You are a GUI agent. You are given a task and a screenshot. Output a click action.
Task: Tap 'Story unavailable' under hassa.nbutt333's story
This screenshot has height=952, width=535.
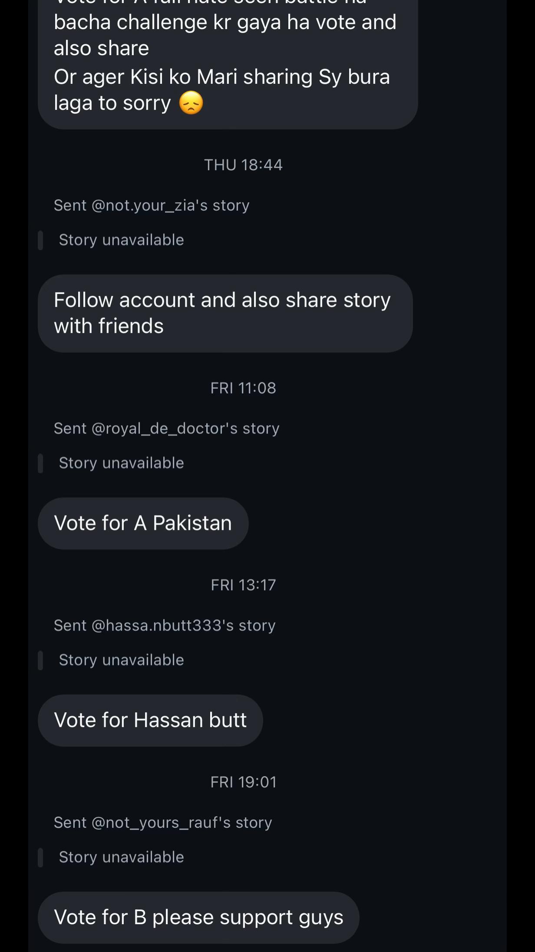[x=122, y=660]
